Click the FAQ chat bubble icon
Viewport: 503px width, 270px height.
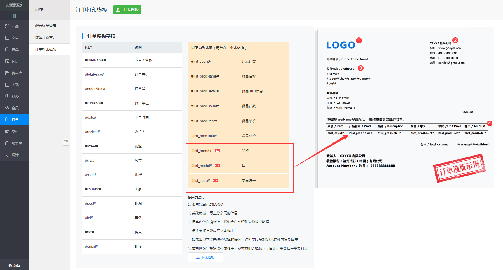[x=7, y=96]
